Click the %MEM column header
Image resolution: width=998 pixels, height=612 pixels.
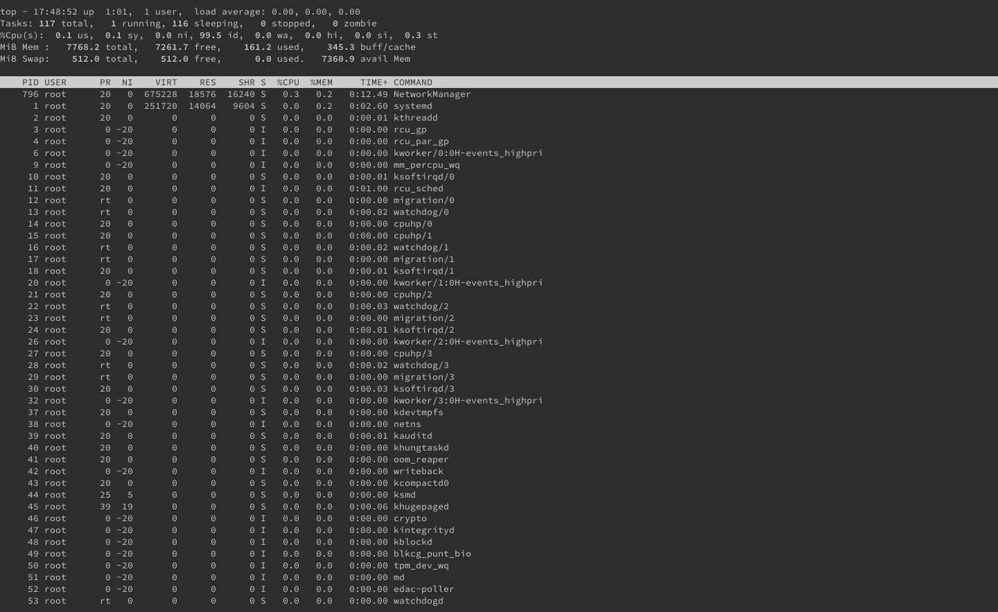coord(320,82)
